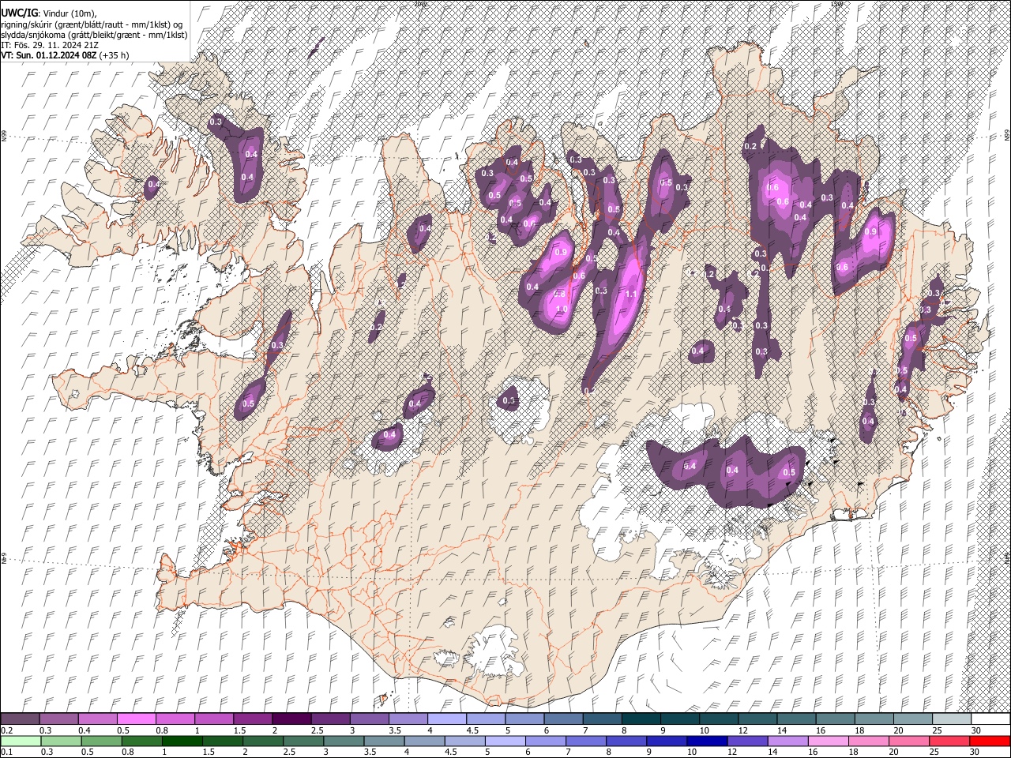Image resolution: width=1011 pixels, height=758 pixels.
Task: Select the light grey 25–30 snow legend swatch
Action: [x=952, y=719]
